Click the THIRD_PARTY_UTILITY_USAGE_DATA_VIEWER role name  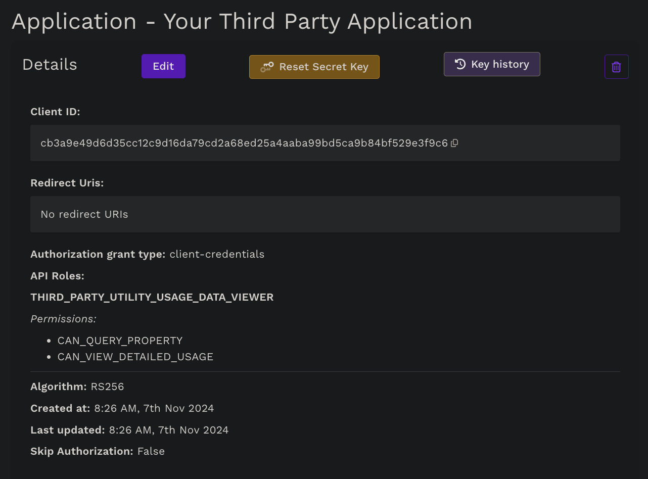coord(152,297)
